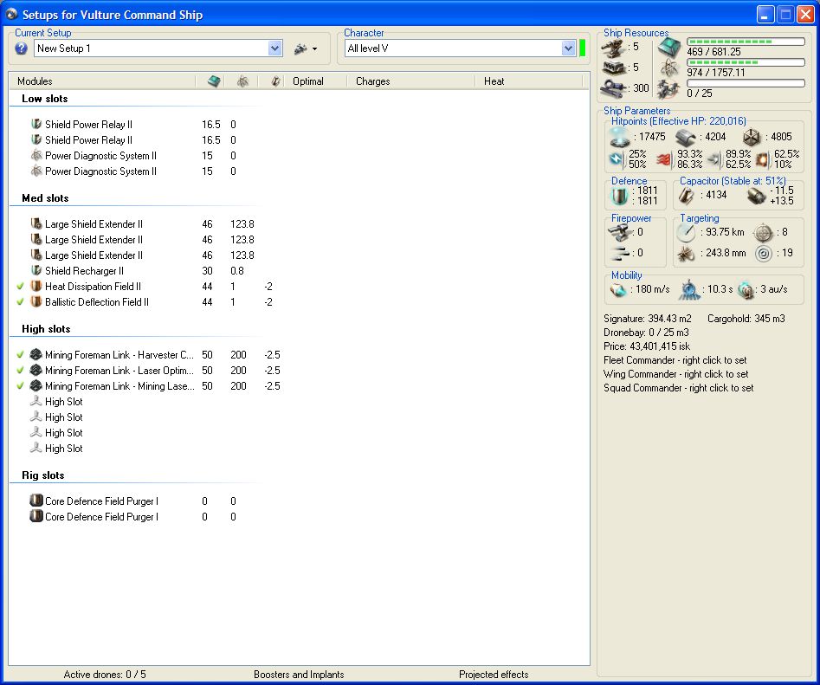Toggle Mining Foreman Link Laser Optim... checkmark
This screenshot has width=820, height=685.
pyautogui.click(x=21, y=371)
